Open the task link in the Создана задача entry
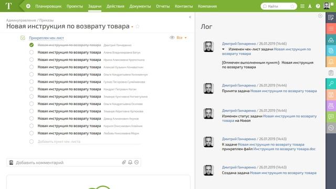Image resolution: width=336 pixels, height=189 pixels. (283, 173)
